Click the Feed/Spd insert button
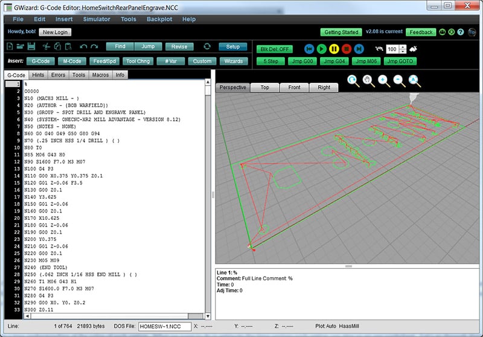483x337 pixels. 104,62
